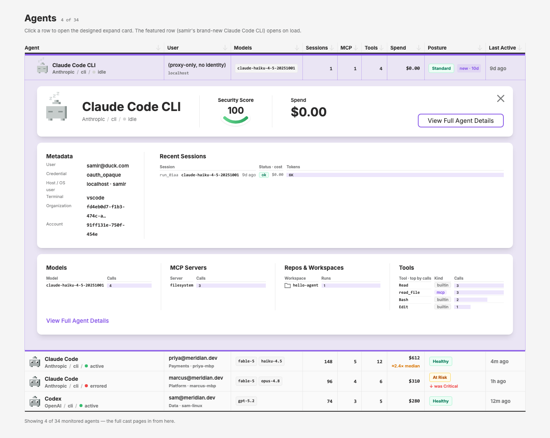Sort table by Spend column arrow
Screen dimensions: 550x438
point(419,48)
